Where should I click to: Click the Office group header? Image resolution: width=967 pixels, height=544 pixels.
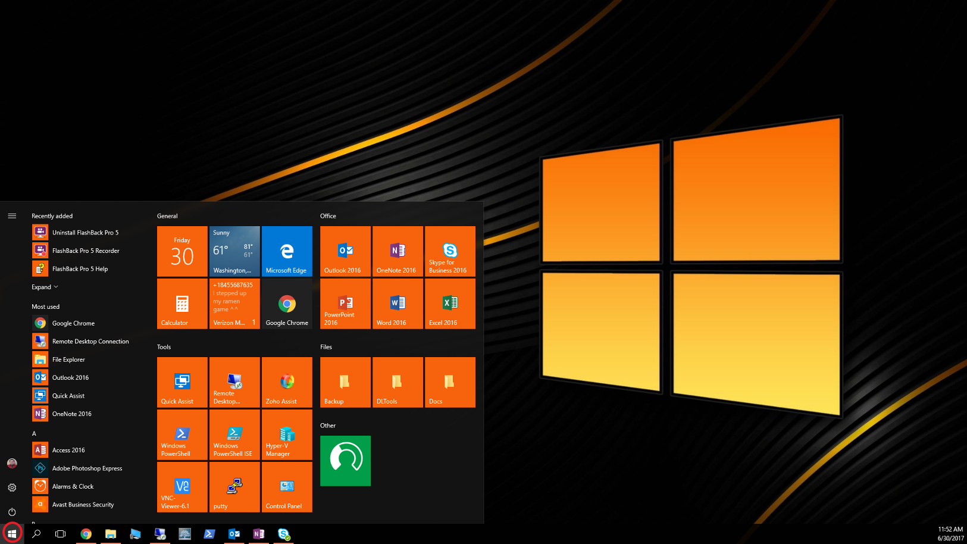click(x=328, y=216)
